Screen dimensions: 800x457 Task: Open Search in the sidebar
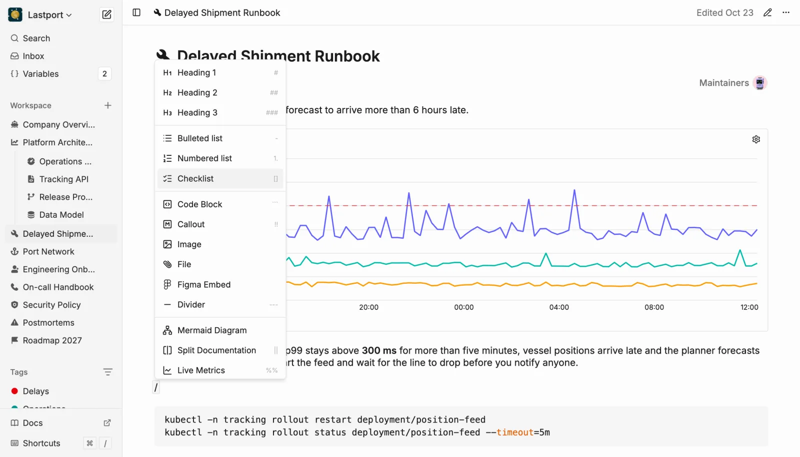pos(61,38)
